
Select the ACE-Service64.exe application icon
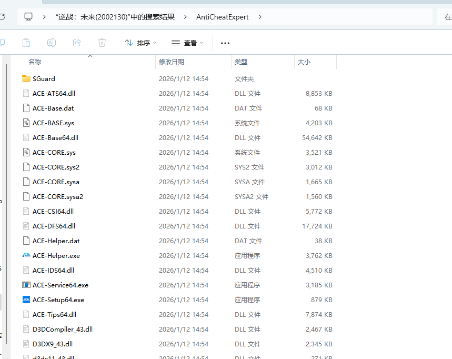click(x=26, y=285)
